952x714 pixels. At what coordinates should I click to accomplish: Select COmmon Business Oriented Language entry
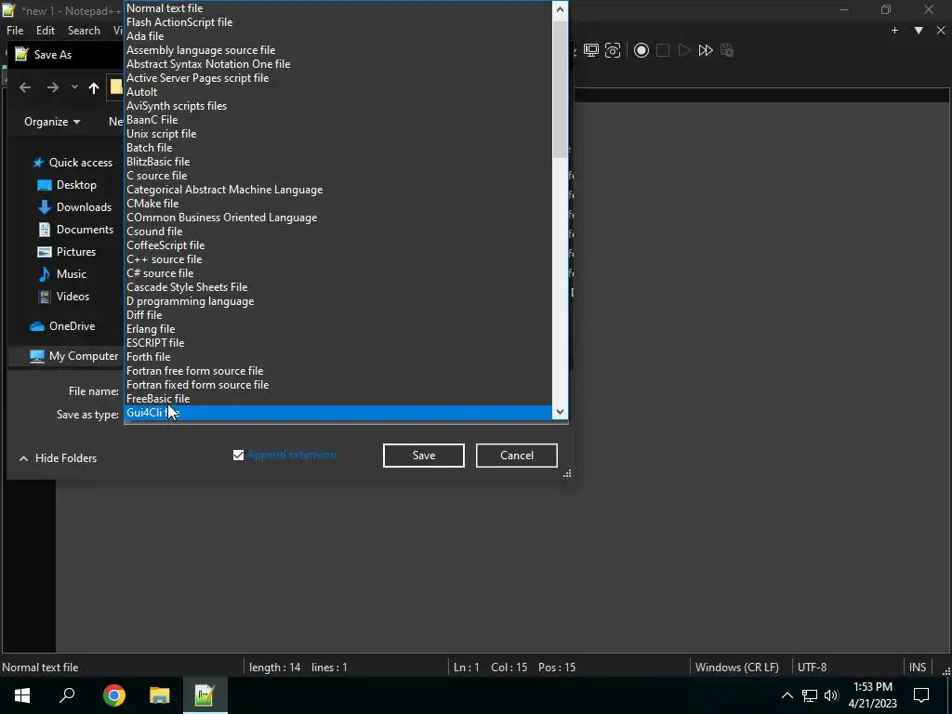tap(338, 218)
